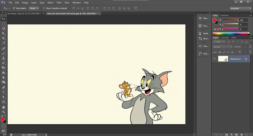The width and height of the screenshot is (253, 136).
Task: Open the Normal blend mode dropdown
Action: 223,47
